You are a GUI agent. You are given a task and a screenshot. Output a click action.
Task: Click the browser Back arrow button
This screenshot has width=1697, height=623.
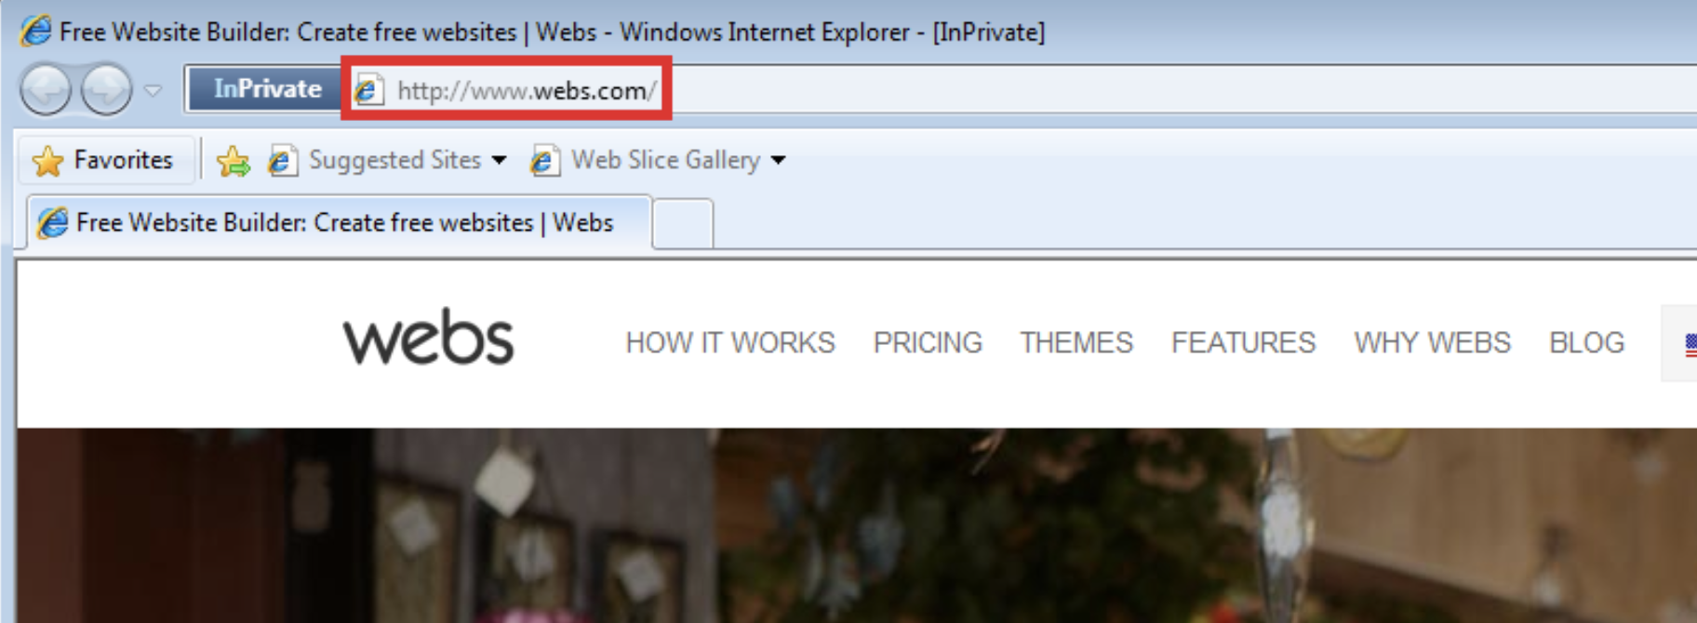(x=45, y=90)
